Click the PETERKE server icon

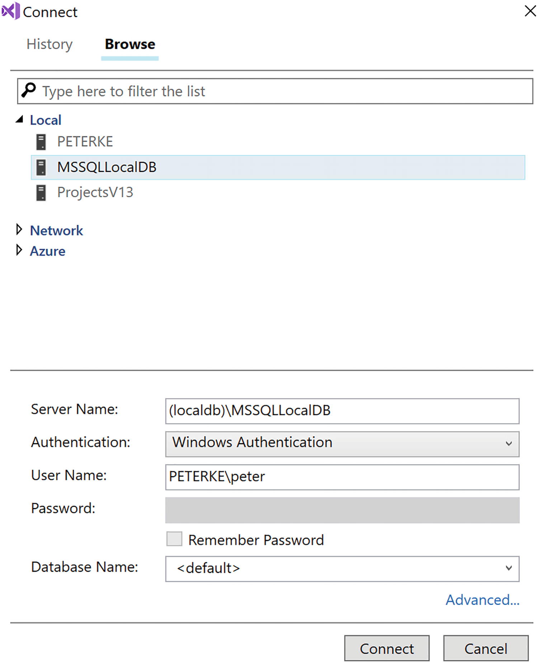pos(41,142)
